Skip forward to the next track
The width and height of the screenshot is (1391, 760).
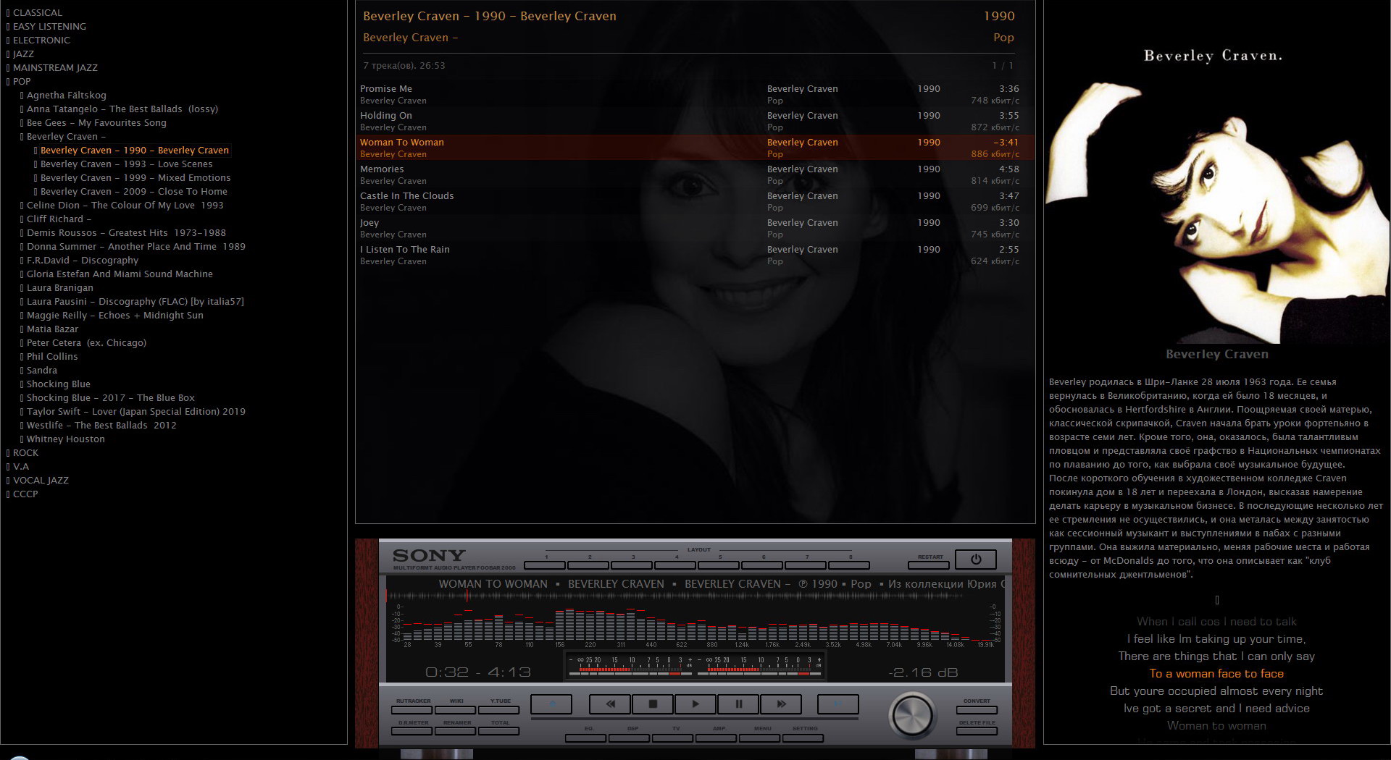(781, 704)
